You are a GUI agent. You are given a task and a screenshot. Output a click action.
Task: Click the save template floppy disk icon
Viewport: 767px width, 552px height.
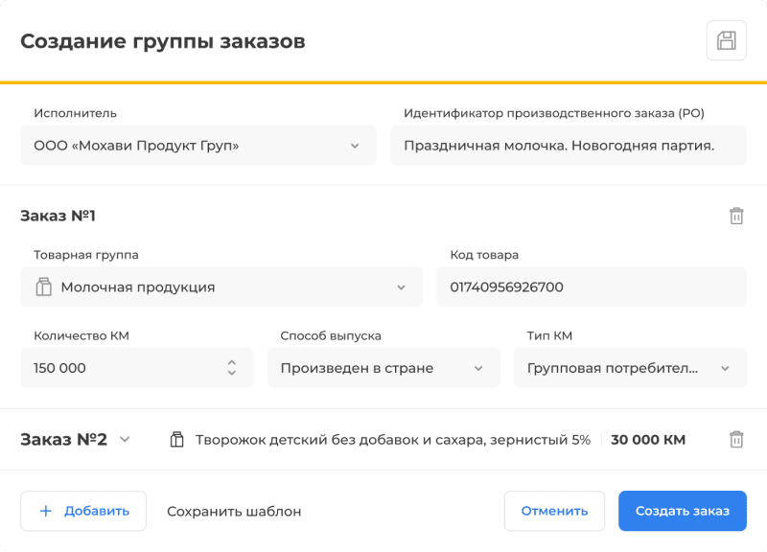pyautogui.click(x=727, y=40)
